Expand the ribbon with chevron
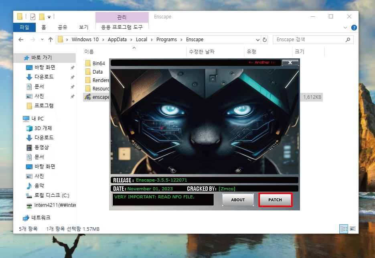375x258 pixels. click(x=345, y=28)
